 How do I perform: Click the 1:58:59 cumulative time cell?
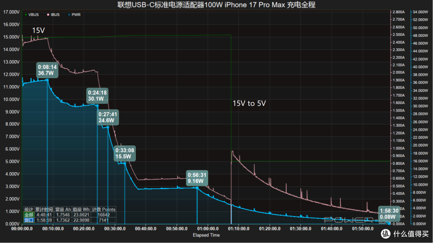click(44, 220)
